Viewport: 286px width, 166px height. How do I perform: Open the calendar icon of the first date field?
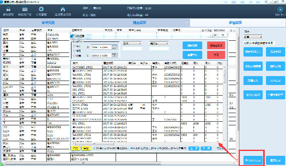114,47
